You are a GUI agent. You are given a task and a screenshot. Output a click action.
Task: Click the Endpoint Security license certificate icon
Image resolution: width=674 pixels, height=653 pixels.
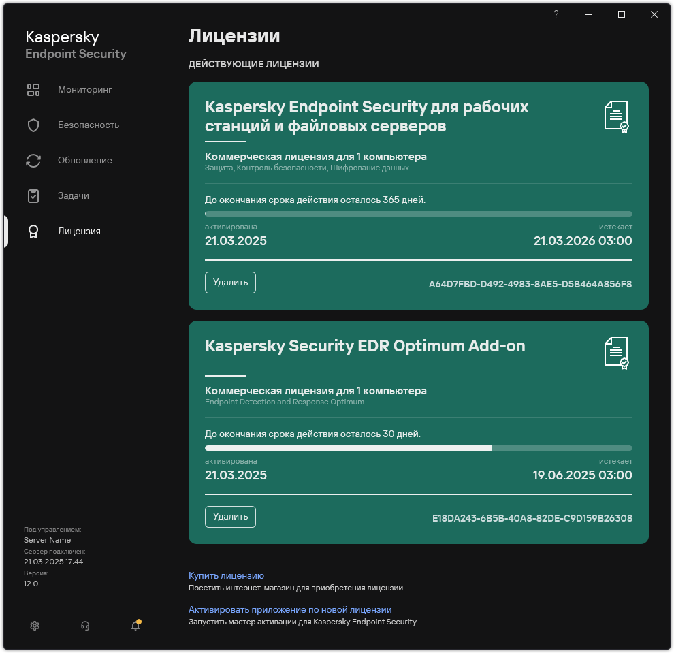click(x=617, y=117)
